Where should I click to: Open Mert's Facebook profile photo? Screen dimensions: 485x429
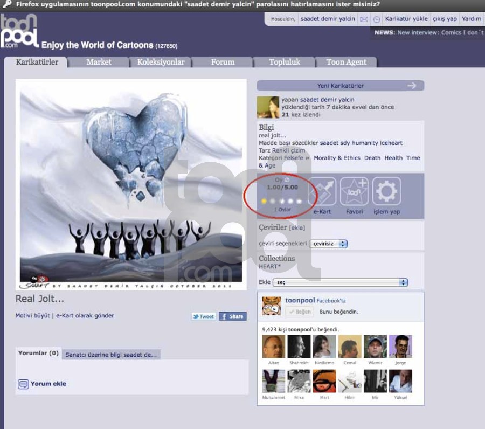point(324,381)
